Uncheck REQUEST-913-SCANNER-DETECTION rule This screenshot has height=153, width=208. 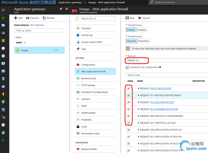pos(129,109)
